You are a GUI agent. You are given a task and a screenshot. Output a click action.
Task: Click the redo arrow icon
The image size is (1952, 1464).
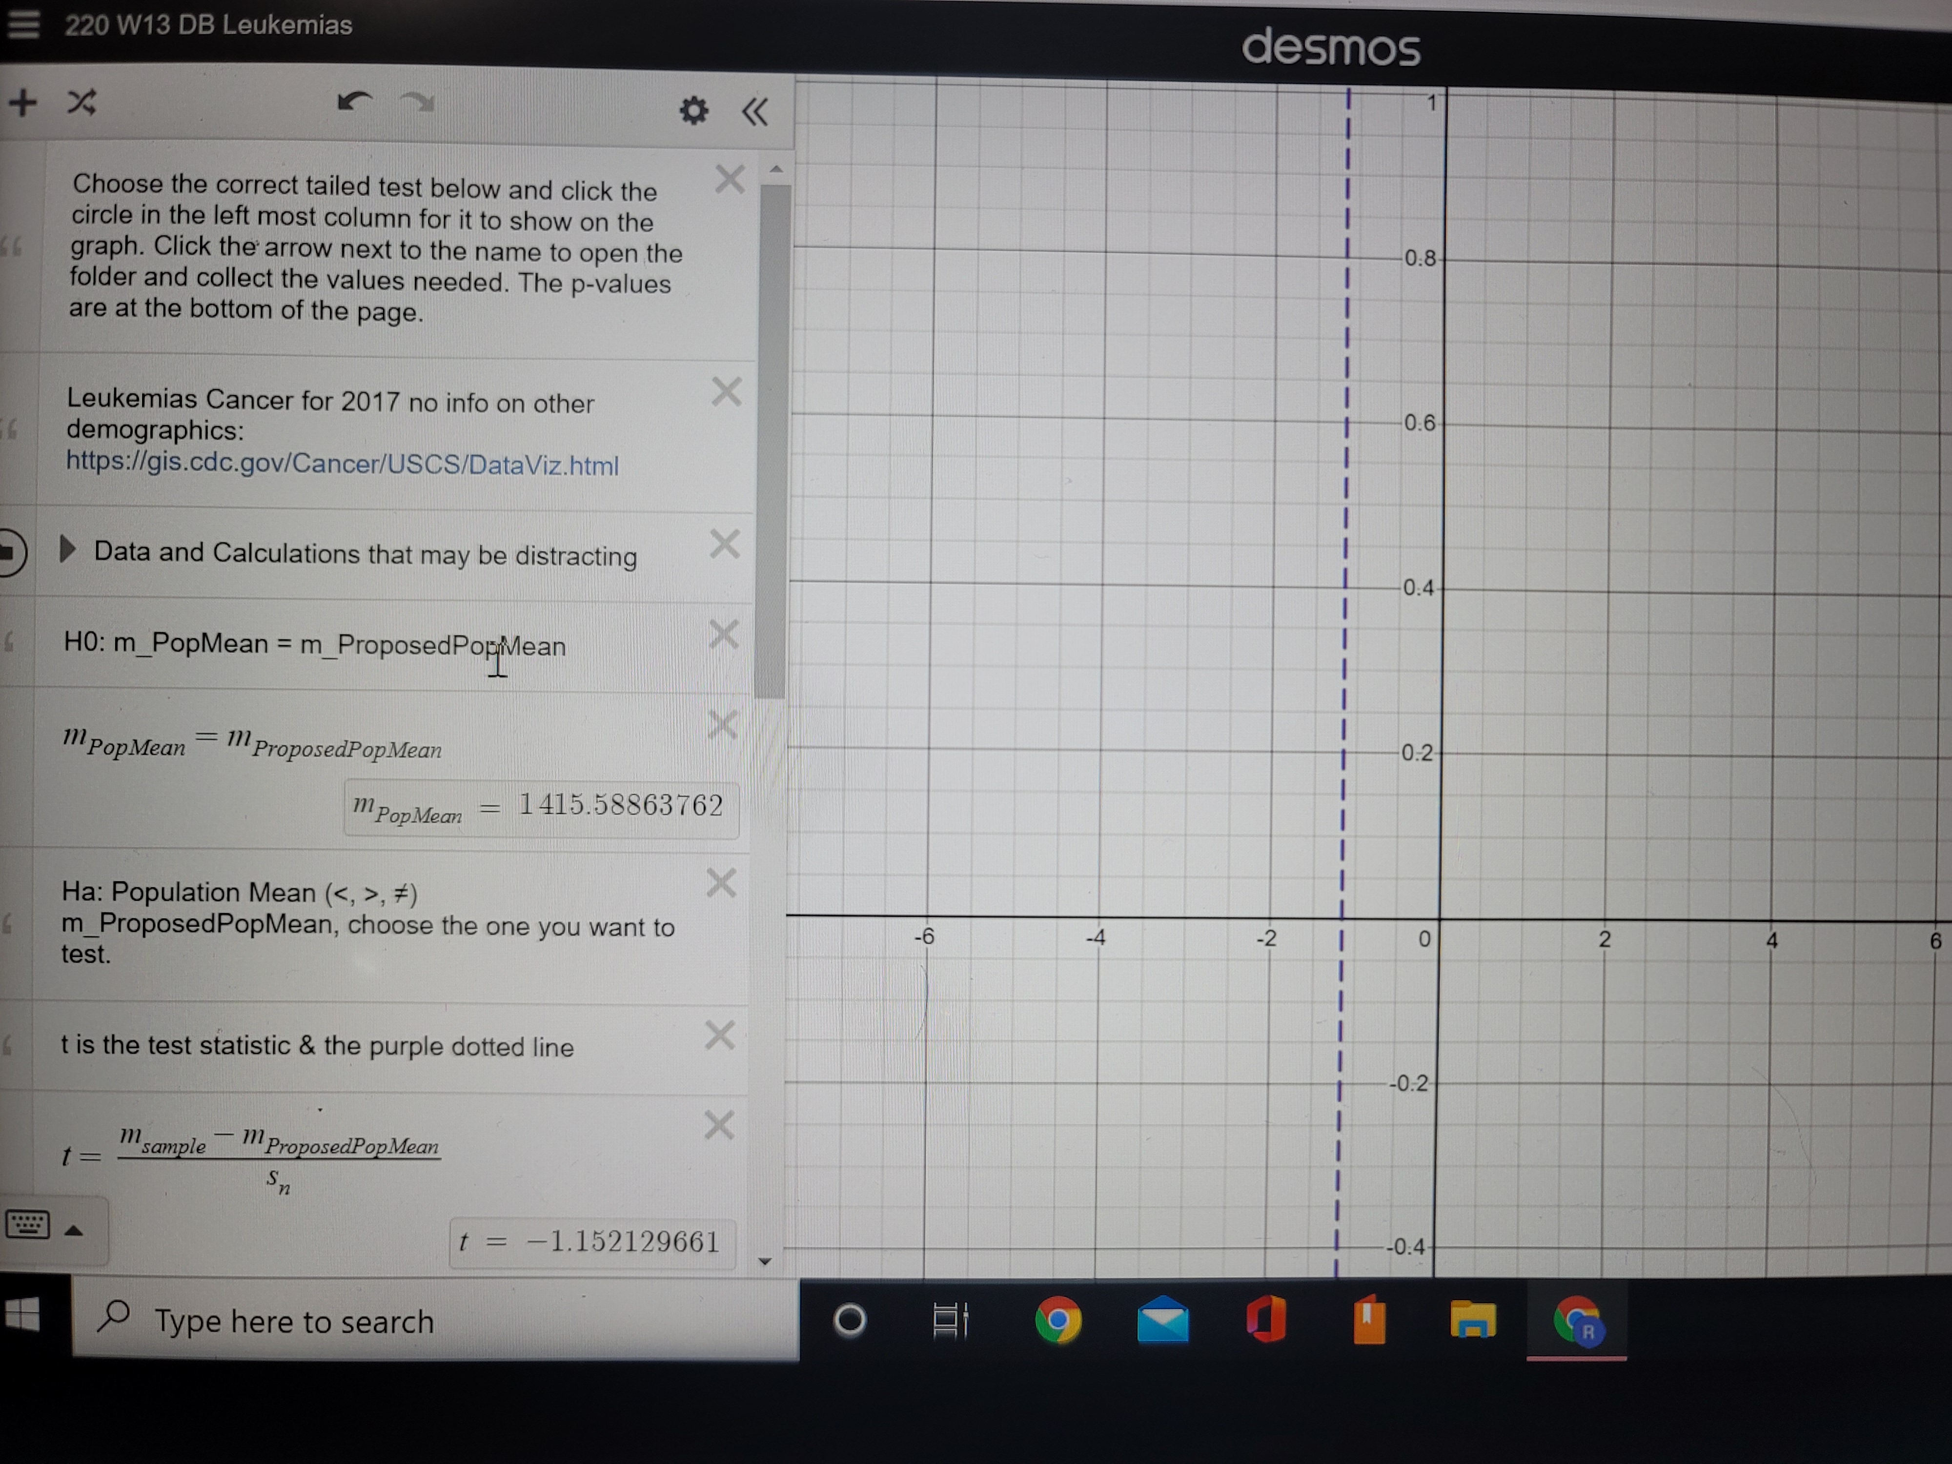[x=435, y=104]
